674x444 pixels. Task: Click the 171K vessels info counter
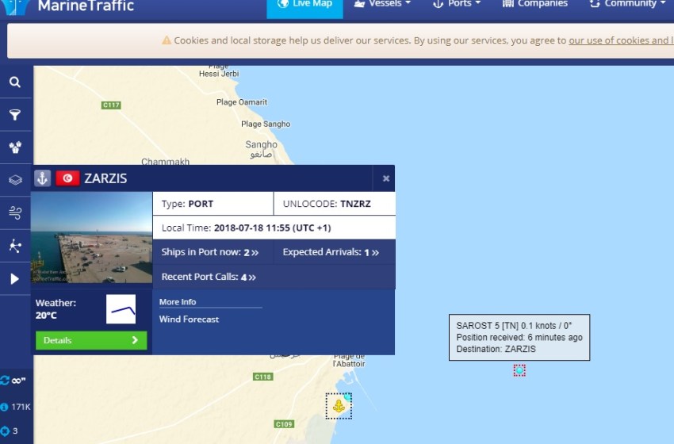click(16, 407)
